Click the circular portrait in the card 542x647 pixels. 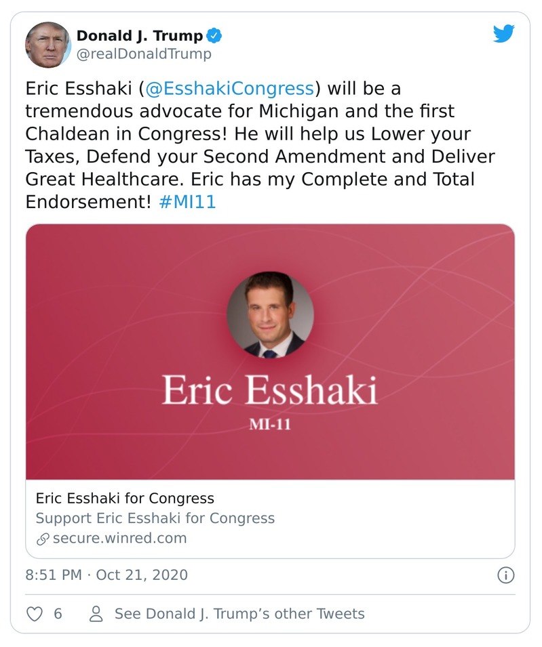tap(270, 315)
